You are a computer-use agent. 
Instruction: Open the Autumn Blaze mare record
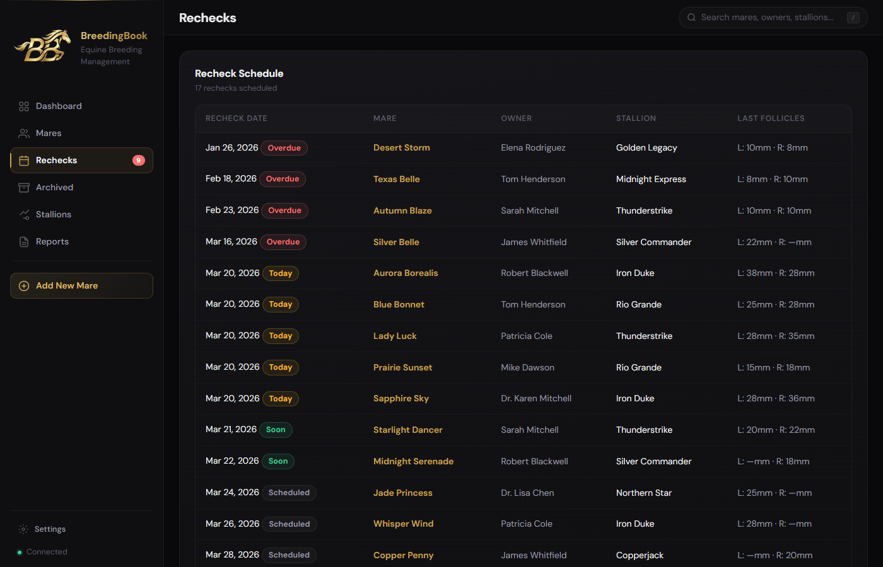click(x=402, y=211)
